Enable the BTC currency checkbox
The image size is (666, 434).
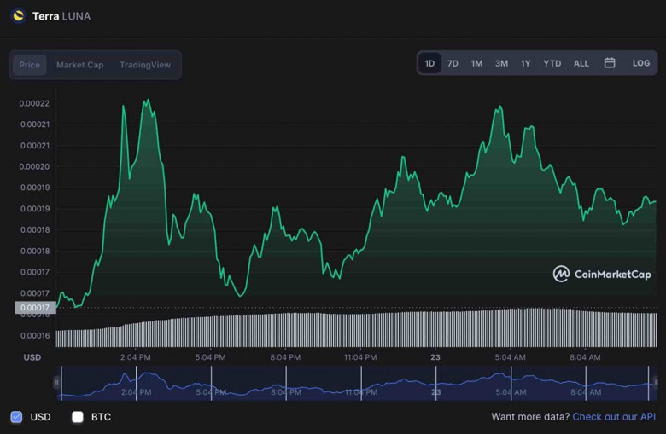coord(78,417)
